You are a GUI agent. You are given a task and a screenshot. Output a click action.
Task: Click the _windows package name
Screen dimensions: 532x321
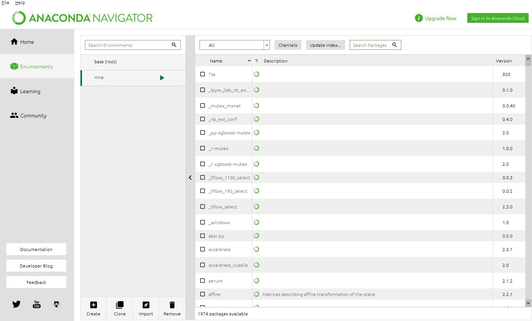click(x=219, y=222)
